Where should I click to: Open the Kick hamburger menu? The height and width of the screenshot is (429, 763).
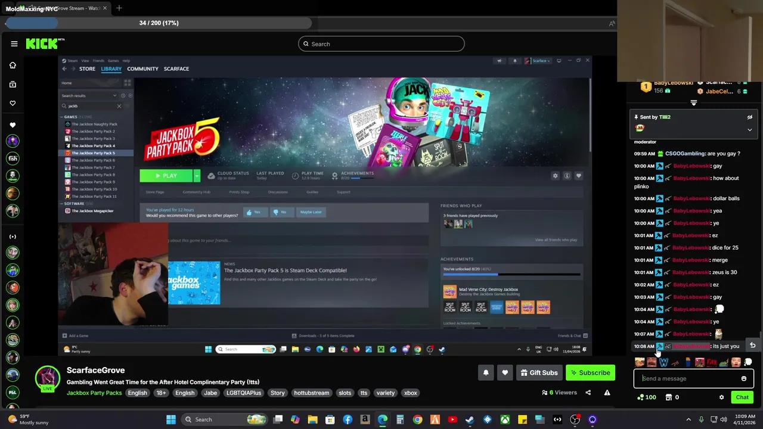(14, 43)
